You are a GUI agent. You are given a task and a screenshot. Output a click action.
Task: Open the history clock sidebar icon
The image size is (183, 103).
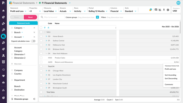click(3, 70)
